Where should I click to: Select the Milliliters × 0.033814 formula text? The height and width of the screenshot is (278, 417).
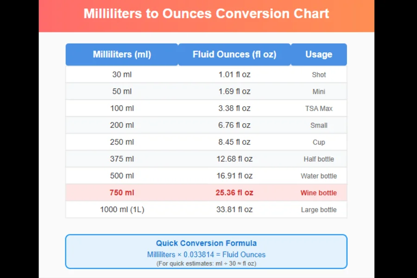[x=206, y=254]
